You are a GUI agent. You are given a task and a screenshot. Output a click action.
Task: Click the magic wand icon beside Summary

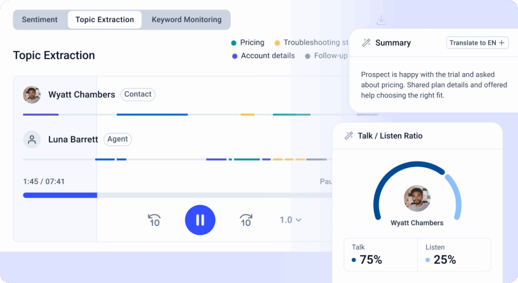(x=366, y=43)
